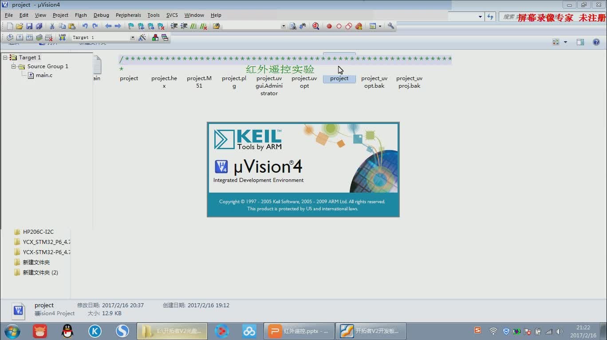Save the current file with floppy icon
Screen dimensions: 607x340
(x=29, y=26)
